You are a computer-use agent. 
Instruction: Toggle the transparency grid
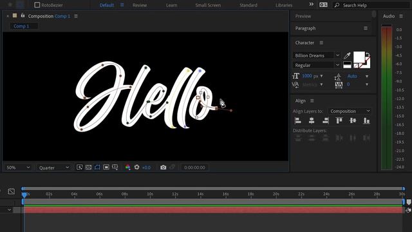tap(88, 167)
